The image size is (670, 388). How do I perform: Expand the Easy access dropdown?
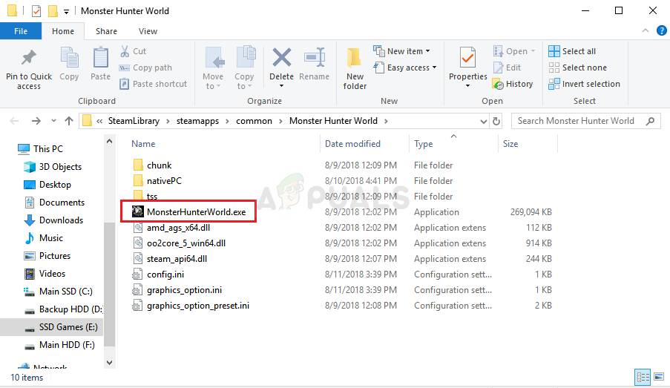click(x=434, y=68)
